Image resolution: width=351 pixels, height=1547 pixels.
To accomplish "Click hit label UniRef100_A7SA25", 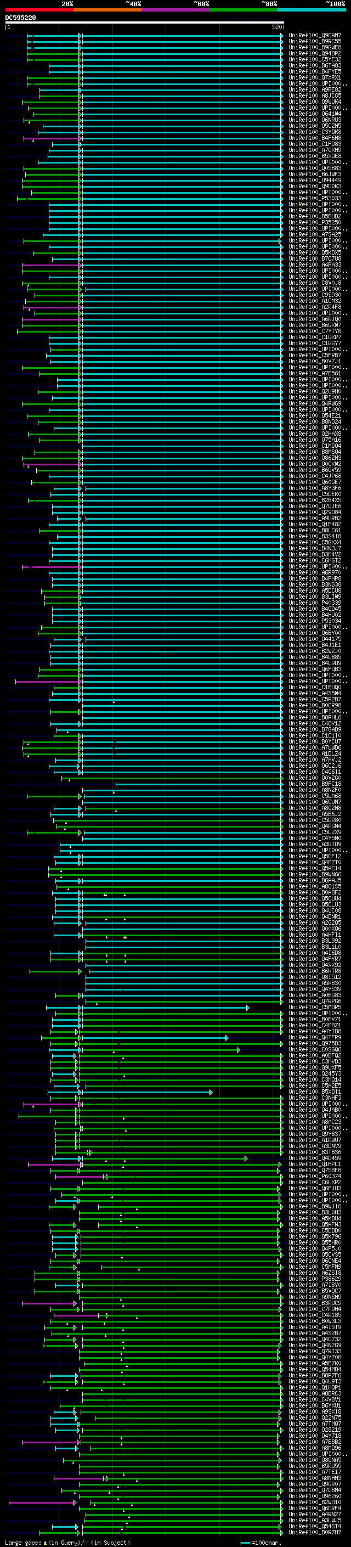I will [x=315, y=235].
